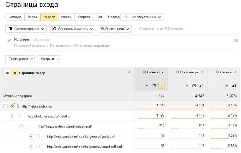Switch period to Год
This screenshot has height=153, width=241.
click(99, 17)
